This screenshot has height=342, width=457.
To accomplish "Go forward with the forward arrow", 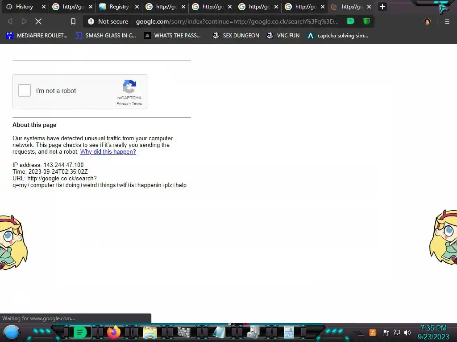I will [x=24, y=21].
